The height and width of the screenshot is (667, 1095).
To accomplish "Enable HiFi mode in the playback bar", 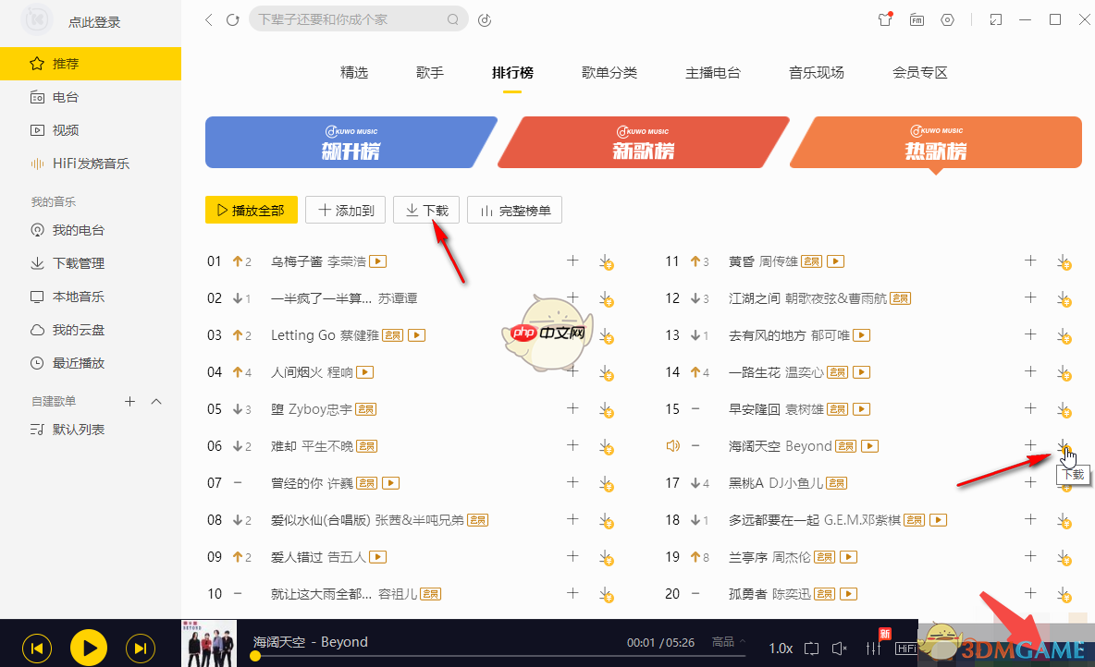I will (907, 649).
